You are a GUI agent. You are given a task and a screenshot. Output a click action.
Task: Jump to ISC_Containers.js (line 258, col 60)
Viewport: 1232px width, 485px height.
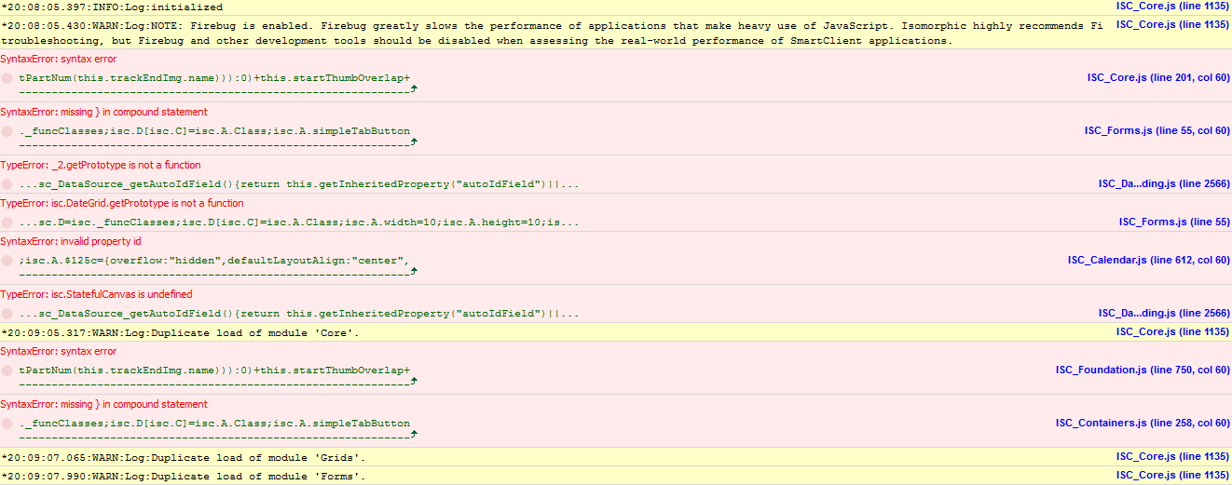click(x=1143, y=423)
